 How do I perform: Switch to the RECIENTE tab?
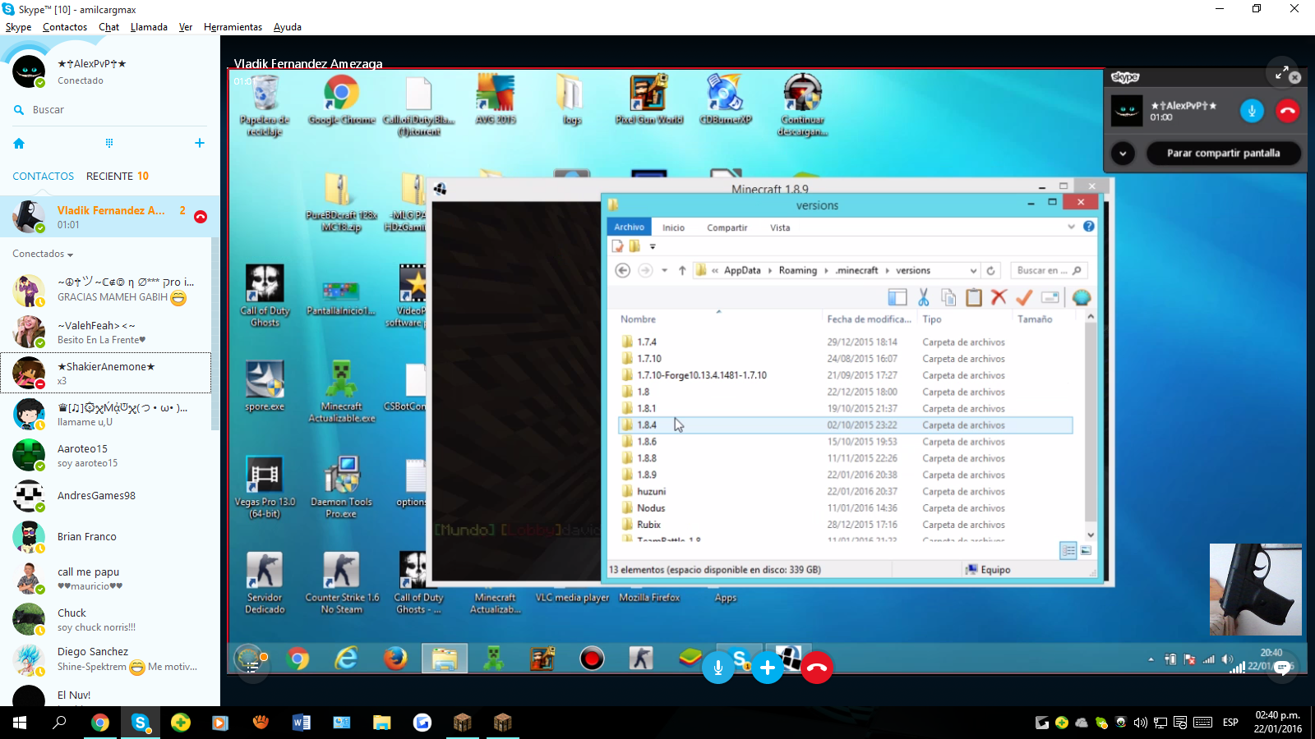[x=110, y=177]
